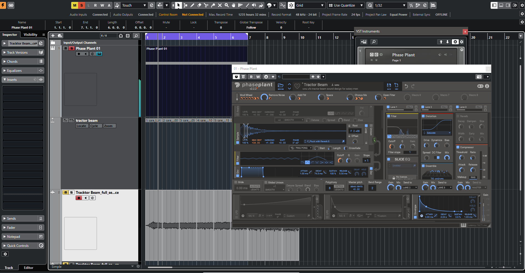Choose the Erase tool
Image resolution: width=525 pixels, height=273 pixels.
tap(199, 5)
